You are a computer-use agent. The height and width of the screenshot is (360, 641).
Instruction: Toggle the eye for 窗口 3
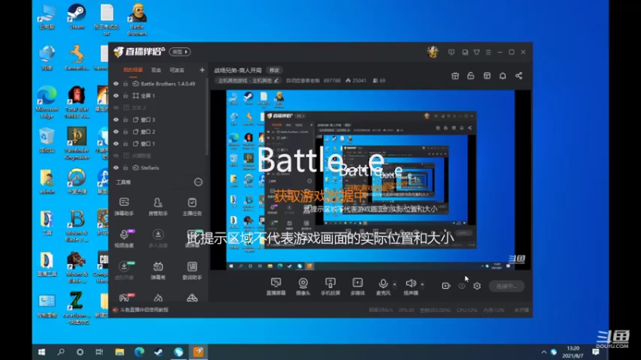[116, 119]
